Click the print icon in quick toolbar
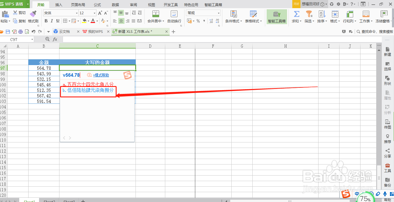Viewport: 394px width, 202px height. tap(21, 32)
